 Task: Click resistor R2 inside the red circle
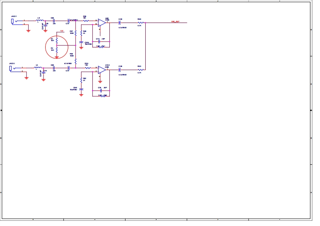pyautogui.click(x=57, y=49)
